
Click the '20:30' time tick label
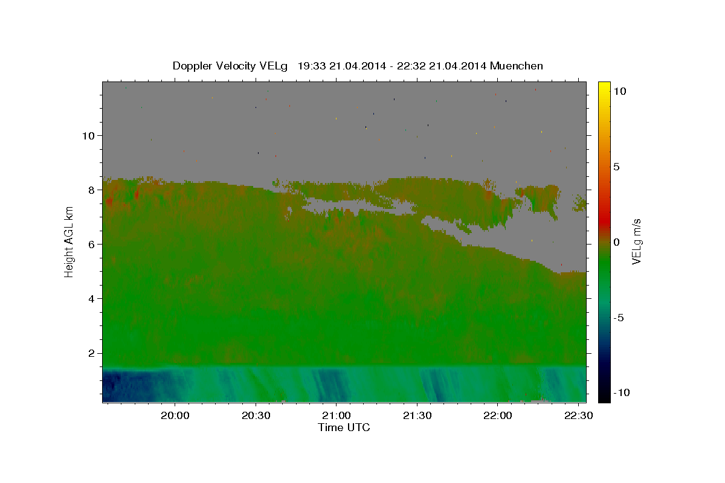tap(256, 416)
